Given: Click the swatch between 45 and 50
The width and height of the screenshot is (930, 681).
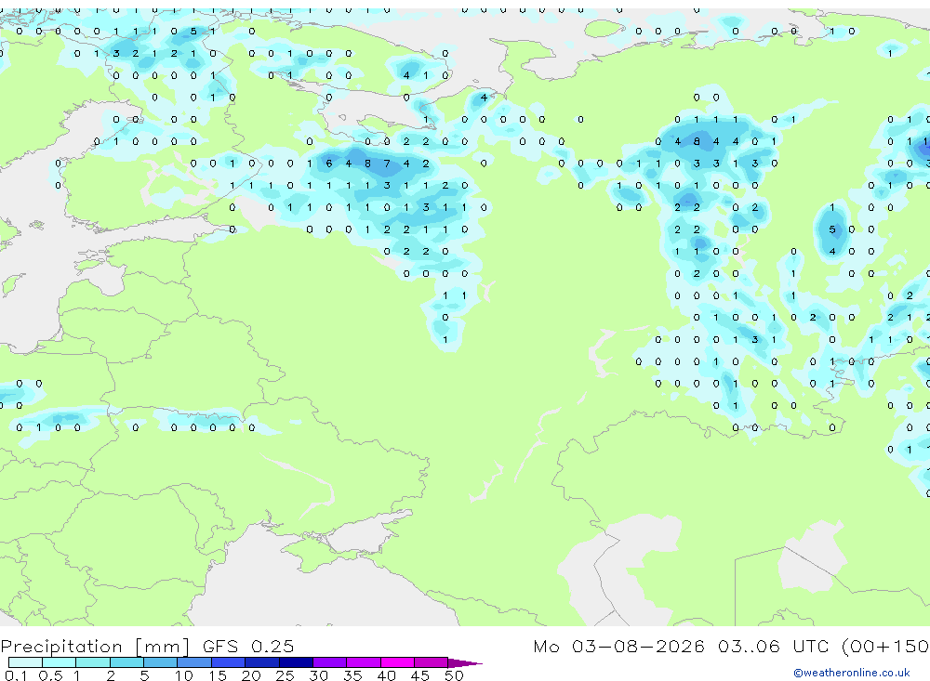Looking at the screenshot, I should (432, 662).
